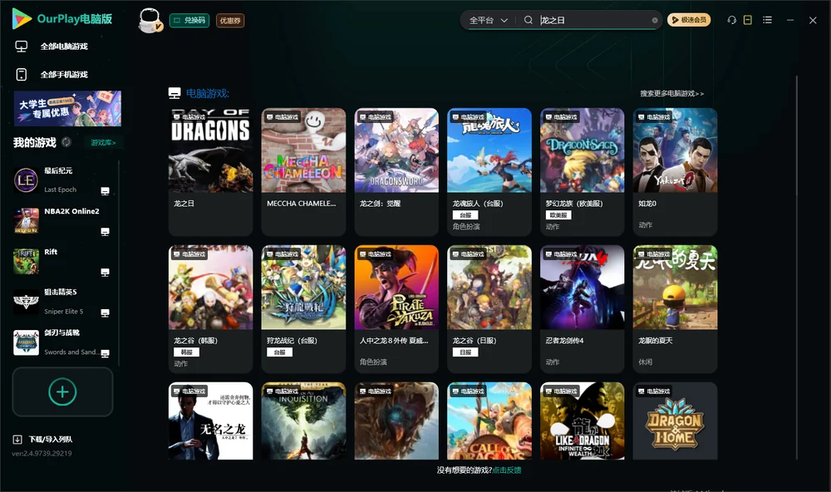
Task: Select the 龙之日 Day of Dragons game card
Action: click(211, 172)
